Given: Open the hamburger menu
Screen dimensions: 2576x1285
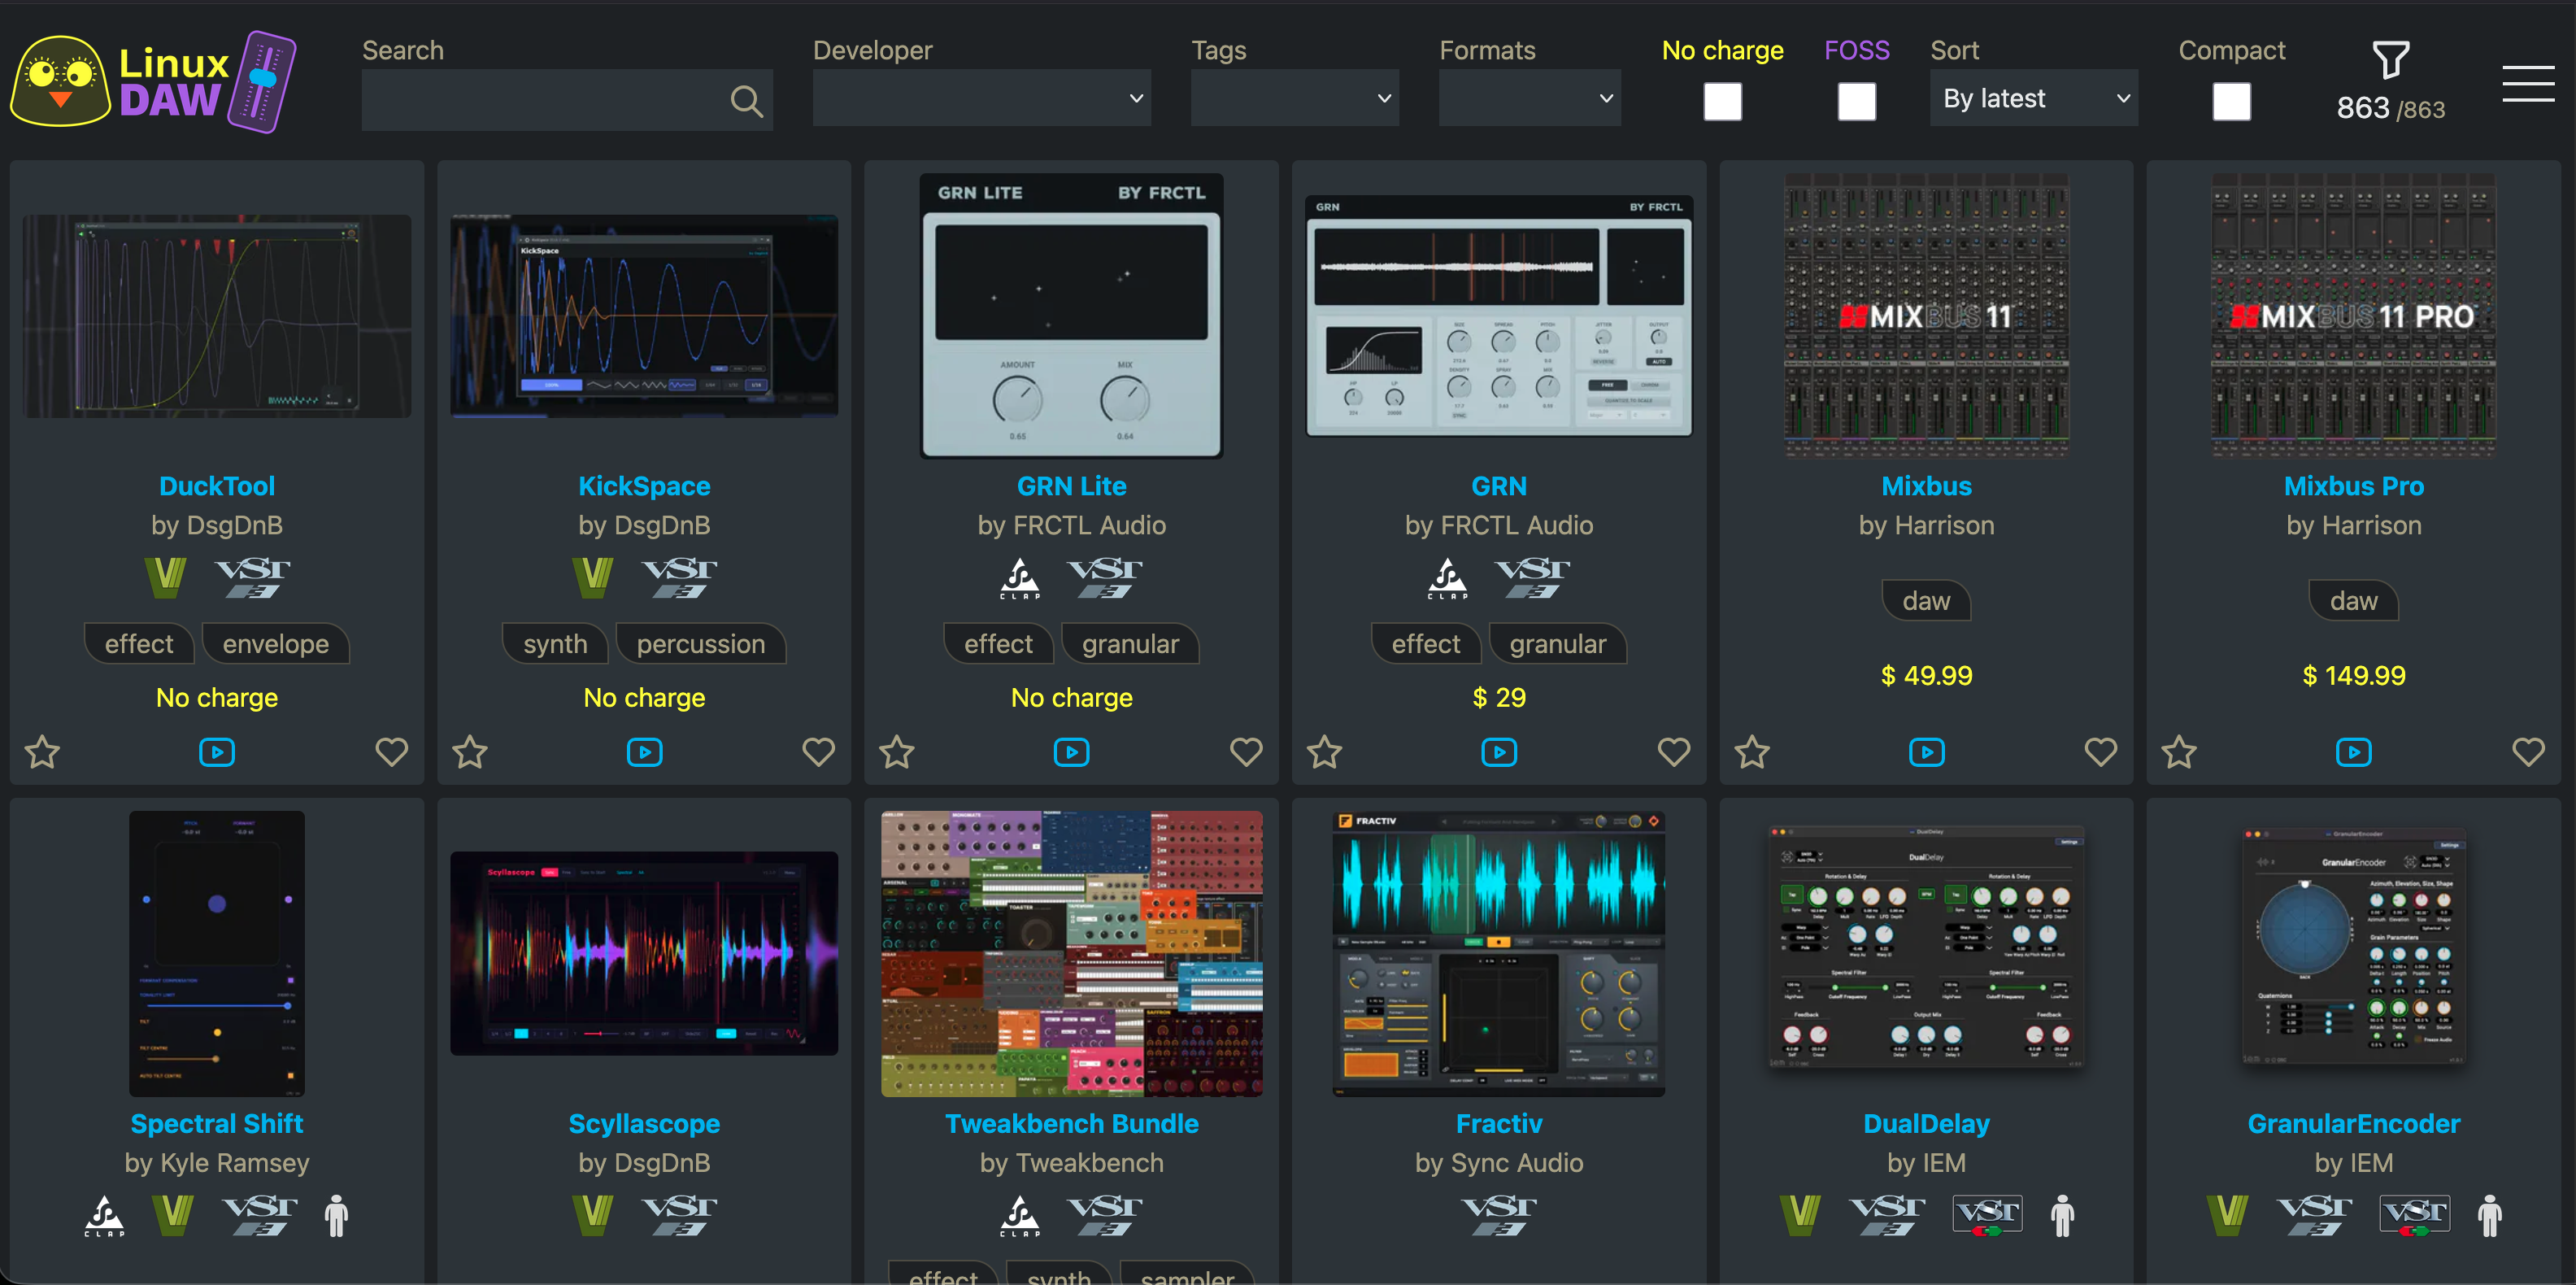Looking at the screenshot, I should pyautogui.click(x=2527, y=84).
